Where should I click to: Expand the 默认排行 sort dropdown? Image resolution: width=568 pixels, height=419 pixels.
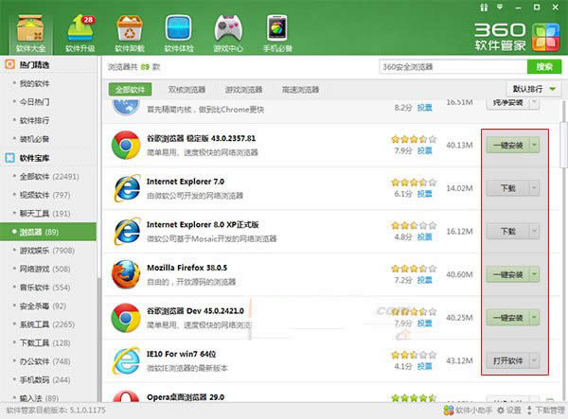[x=536, y=90]
